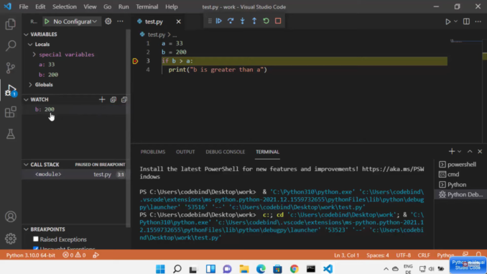
Task: Open editor more actions menu
Action: click(478, 22)
